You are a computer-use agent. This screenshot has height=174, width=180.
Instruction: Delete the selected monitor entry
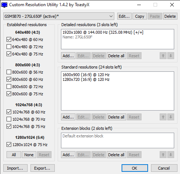tap(170, 16)
